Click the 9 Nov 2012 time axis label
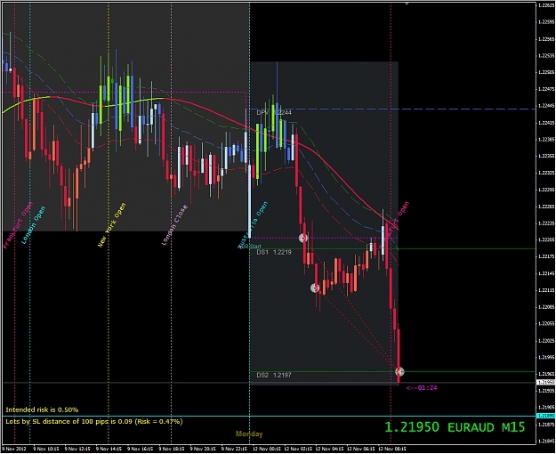 pyautogui.click(x=14, y=449)
